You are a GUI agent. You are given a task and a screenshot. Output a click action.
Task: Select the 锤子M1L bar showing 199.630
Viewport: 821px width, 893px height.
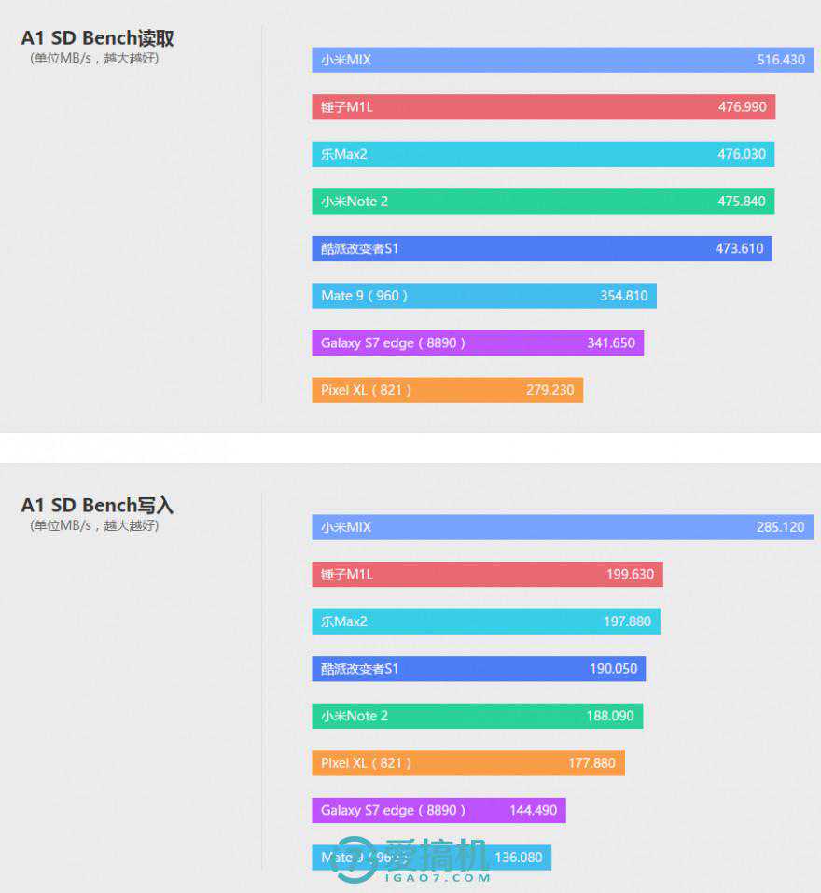point(487,575)
